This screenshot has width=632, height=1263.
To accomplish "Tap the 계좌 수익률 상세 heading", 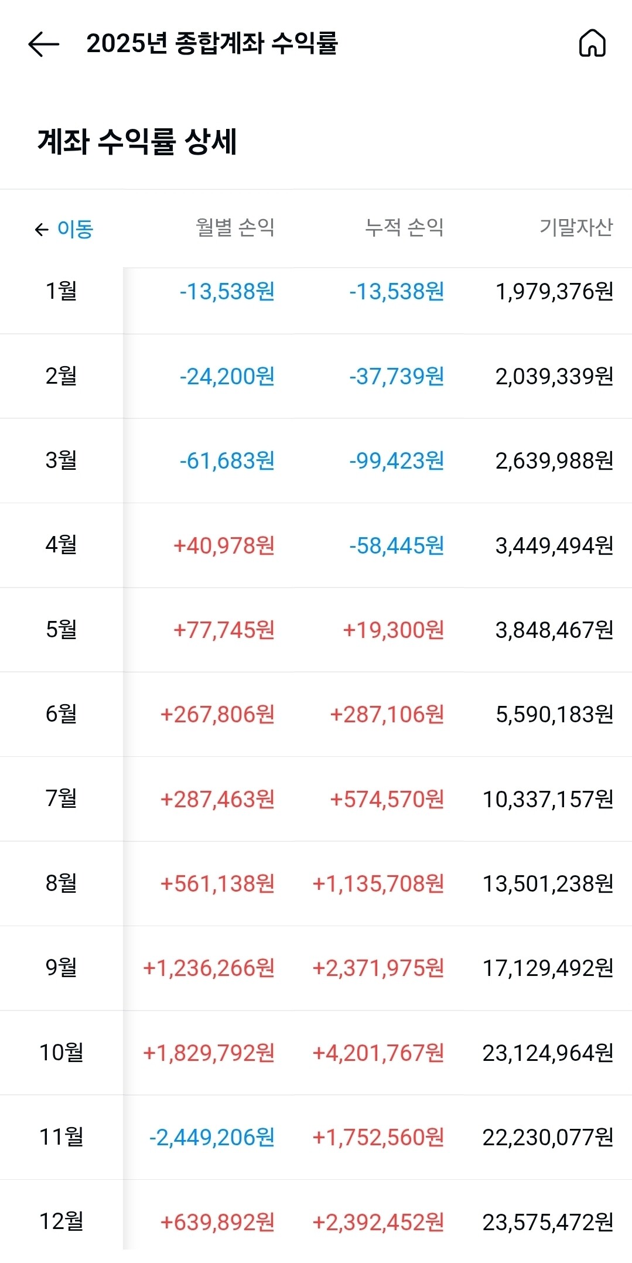I will tap(137, 142).
